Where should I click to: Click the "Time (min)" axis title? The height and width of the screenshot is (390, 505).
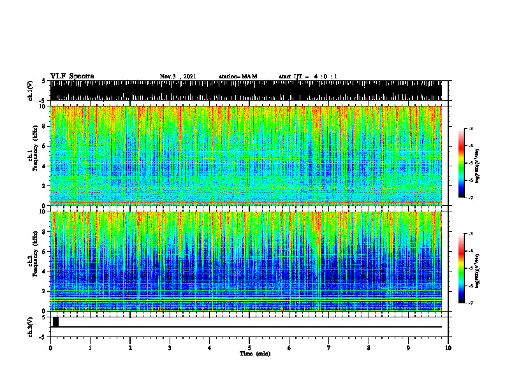point(255,354)
